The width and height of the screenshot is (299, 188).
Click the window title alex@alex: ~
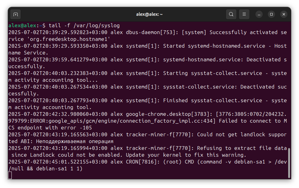point(149,14)
